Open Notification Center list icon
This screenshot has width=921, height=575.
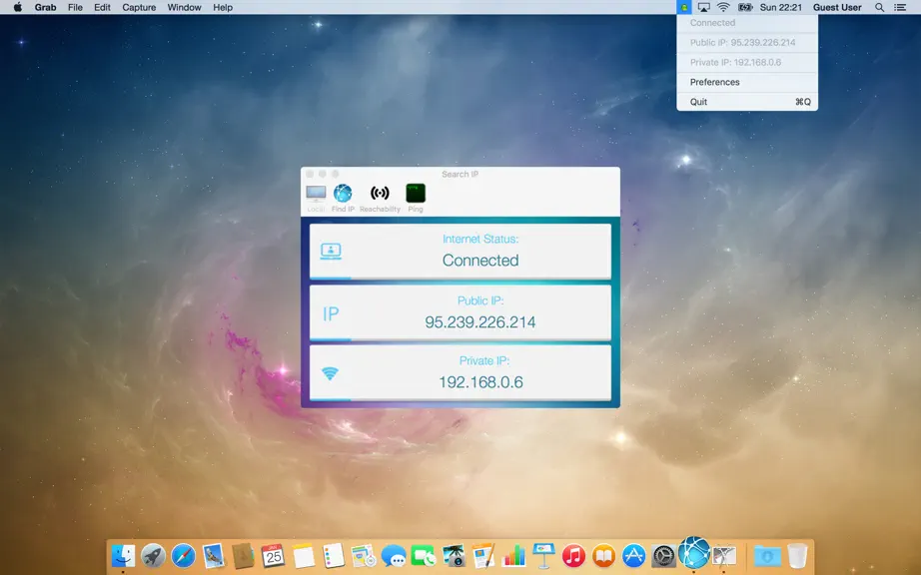point(900,7)
